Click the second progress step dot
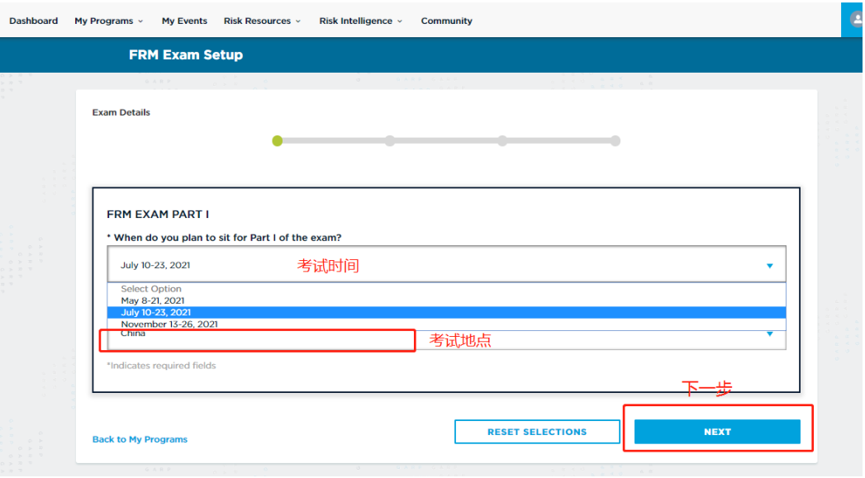The height and width of the screenshot is (478, 865). [x=390, y=141]
